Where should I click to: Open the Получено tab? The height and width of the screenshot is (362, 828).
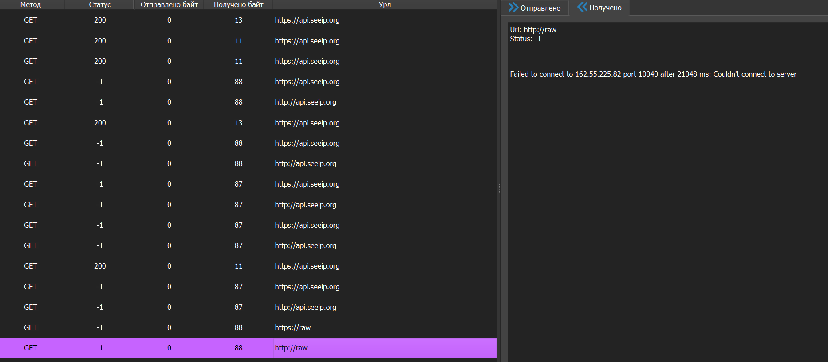tap(600, 8)
